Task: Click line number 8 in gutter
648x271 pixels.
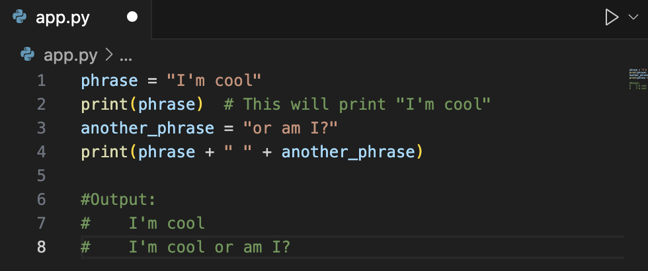Action: point(41,247)
